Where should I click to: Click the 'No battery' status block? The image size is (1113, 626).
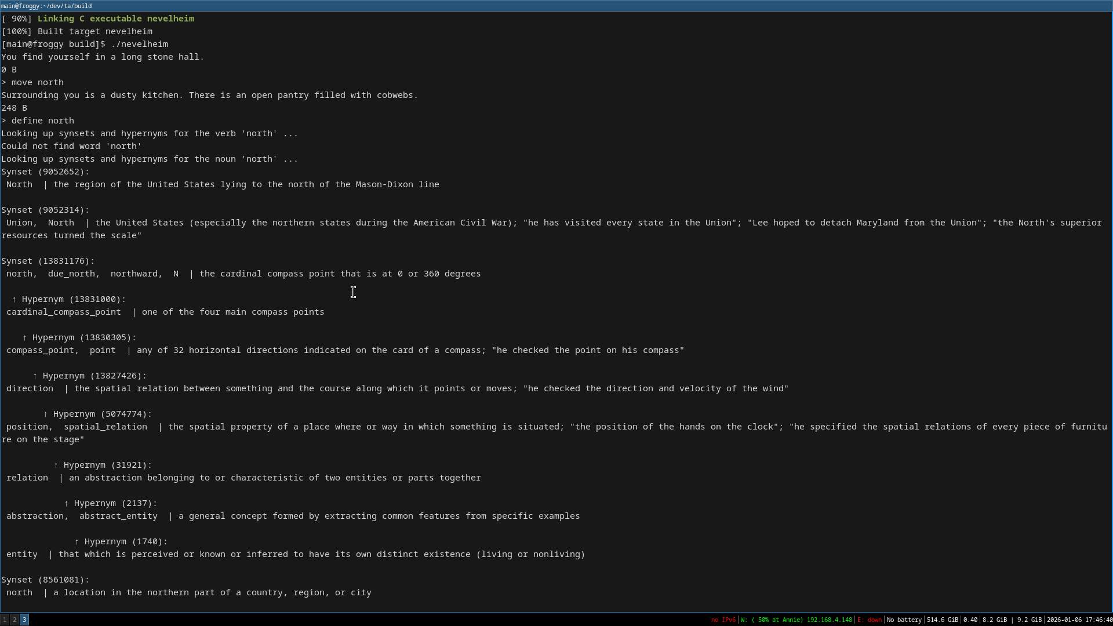904,620
